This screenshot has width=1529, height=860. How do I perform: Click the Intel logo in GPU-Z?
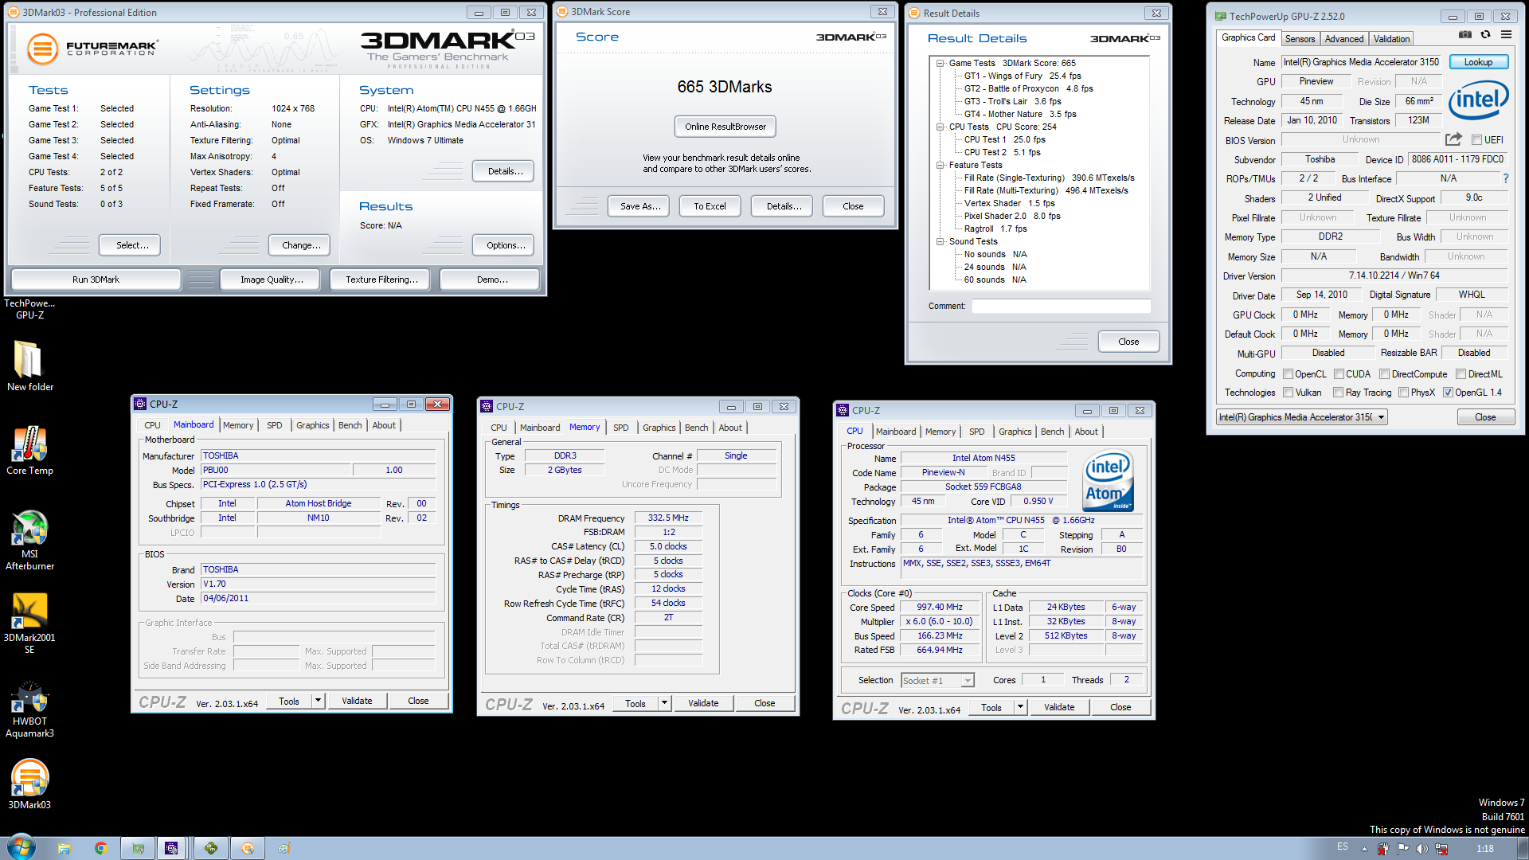pos(1479,100)
